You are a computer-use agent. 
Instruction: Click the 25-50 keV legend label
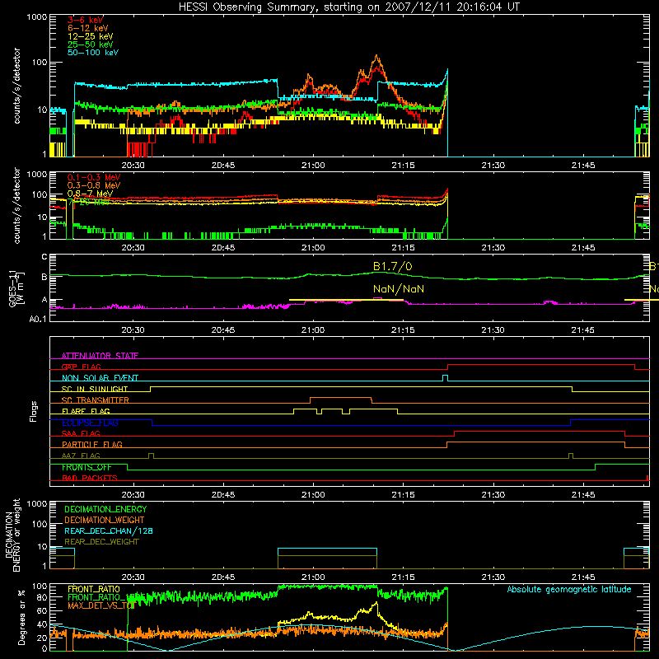[91, 44]
